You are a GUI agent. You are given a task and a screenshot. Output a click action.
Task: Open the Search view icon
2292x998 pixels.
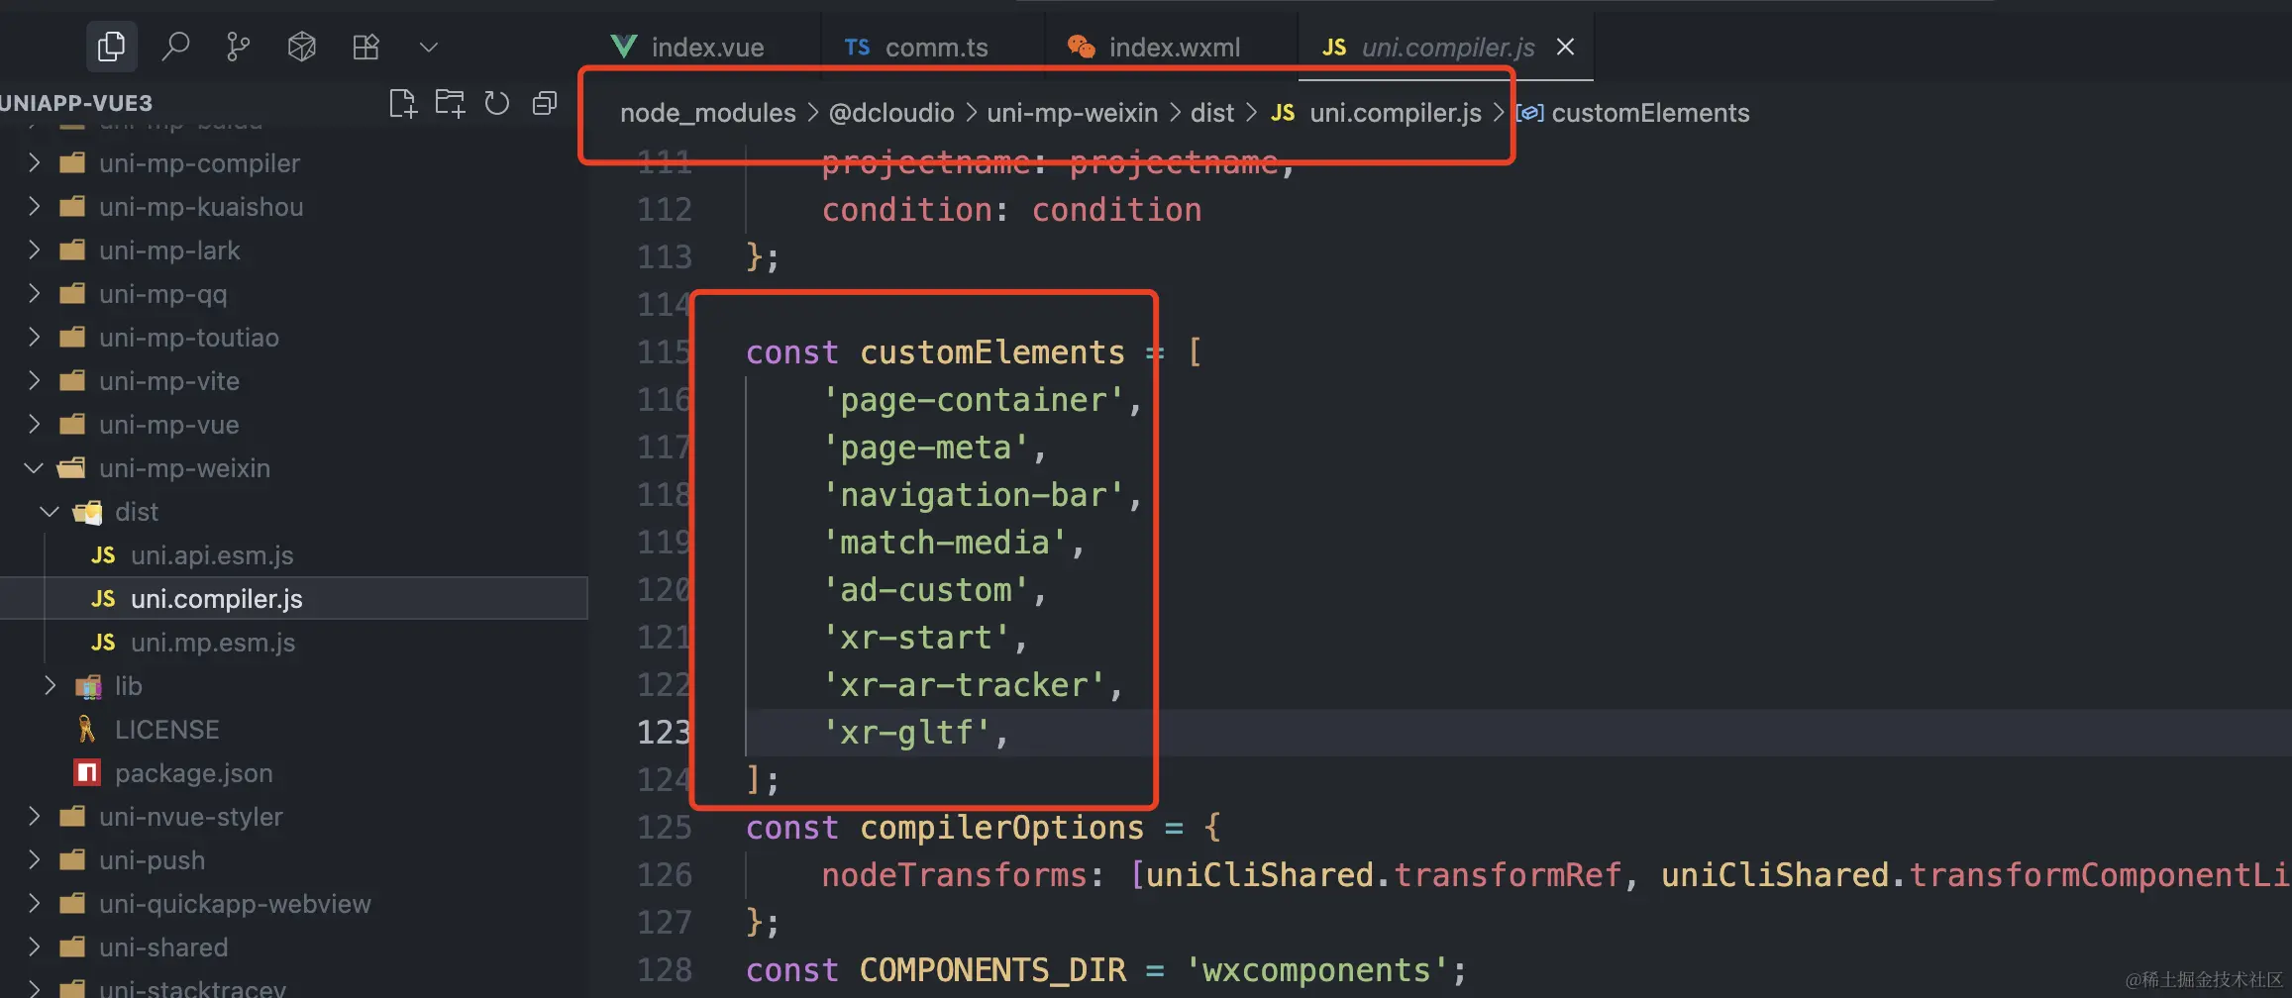(x=175, y=47)
